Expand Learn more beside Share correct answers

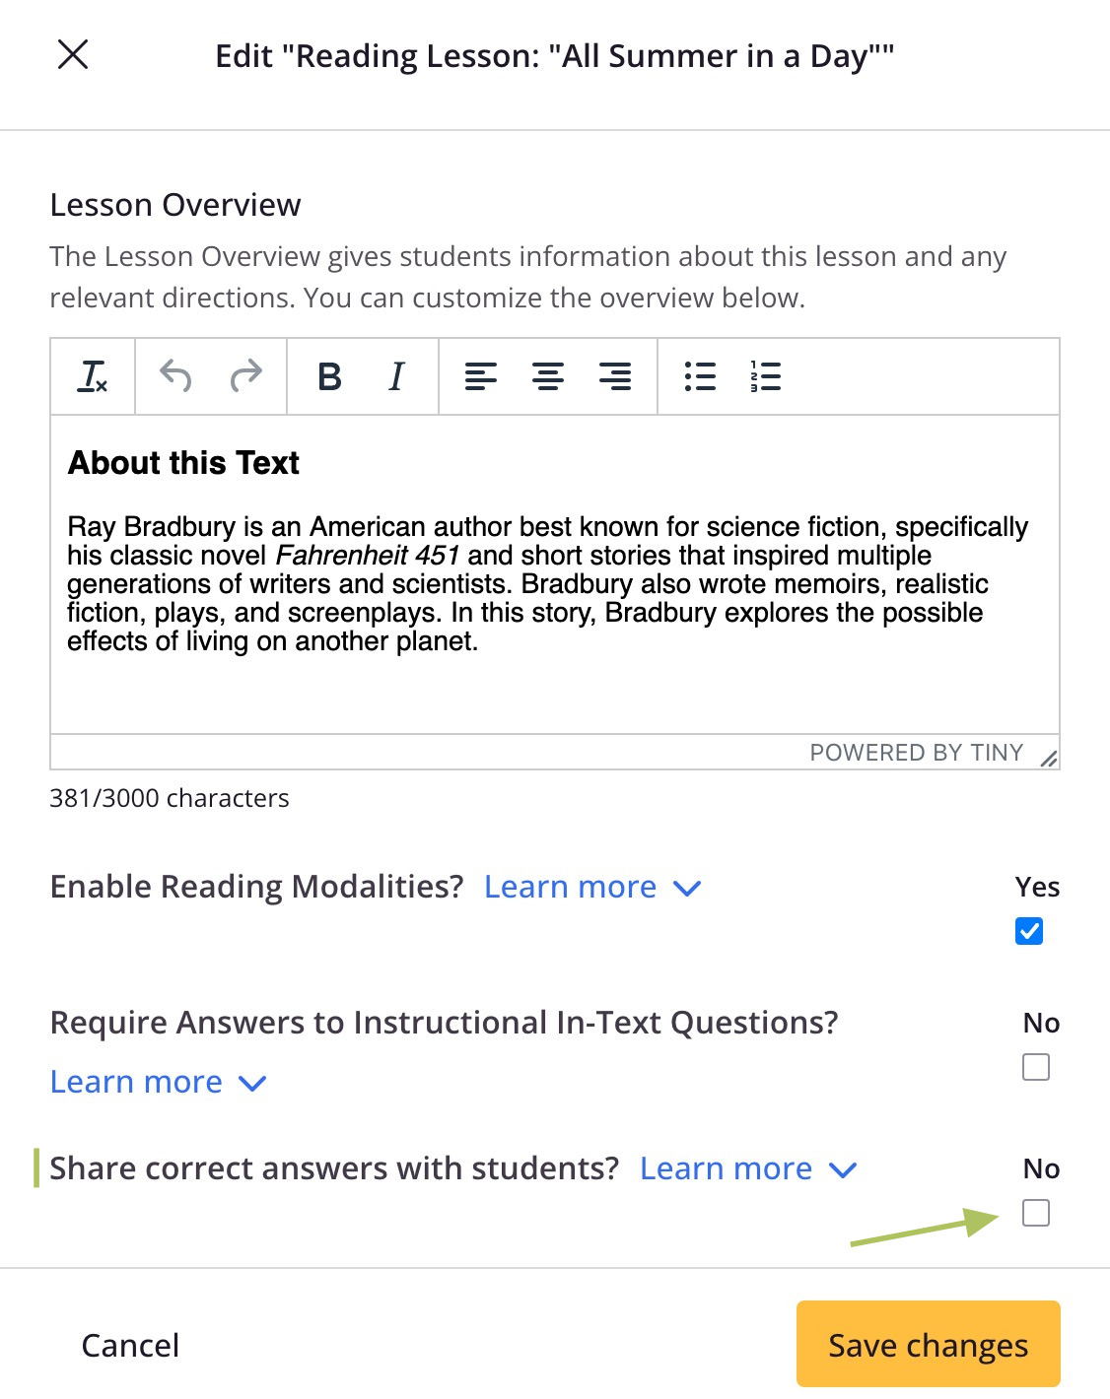748,1168
